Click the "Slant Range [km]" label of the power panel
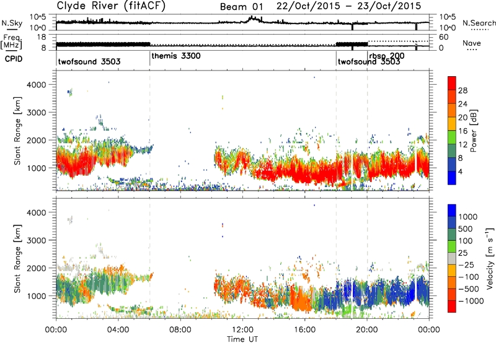Screen dimensions: 496x343 [17, 131]
